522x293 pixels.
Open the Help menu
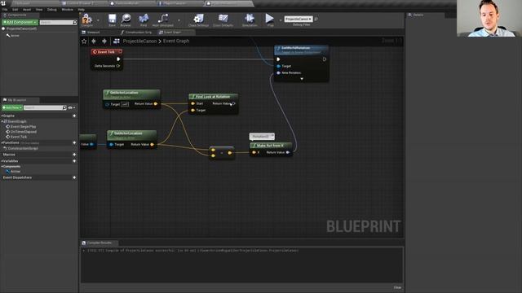(81, 10)
